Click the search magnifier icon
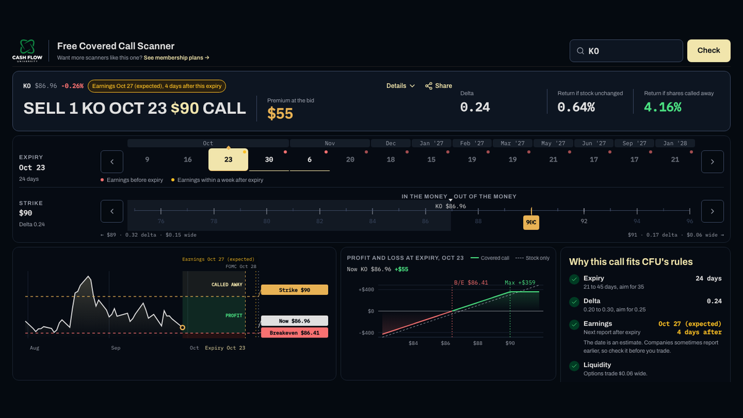The width and height of the screenshot is (743, 418). click(580, 51)
